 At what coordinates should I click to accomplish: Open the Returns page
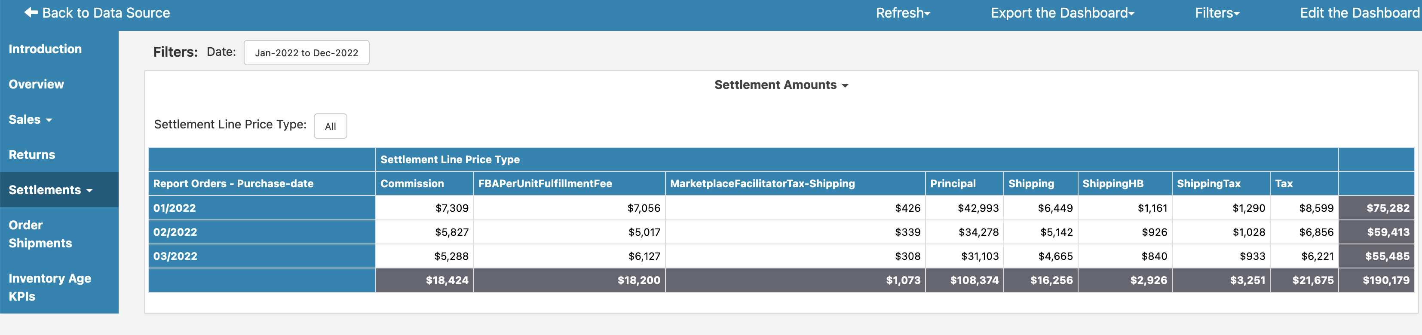[x=31, y=155]
